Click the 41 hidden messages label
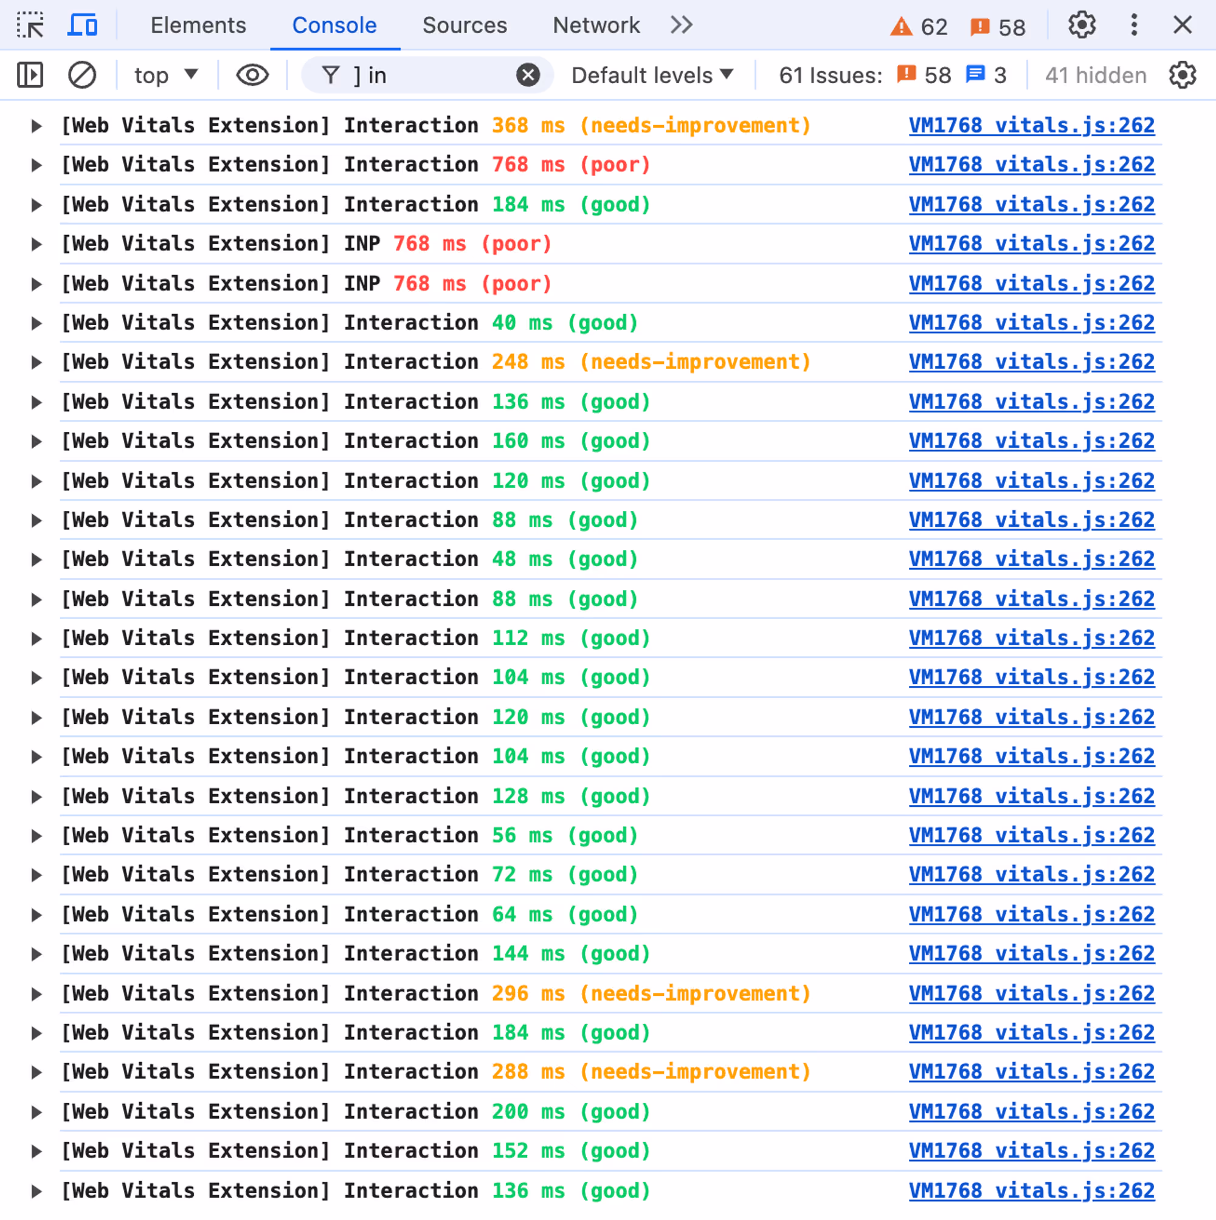Viewport: 1216px width, 1220px height. tap(1095, 75)
